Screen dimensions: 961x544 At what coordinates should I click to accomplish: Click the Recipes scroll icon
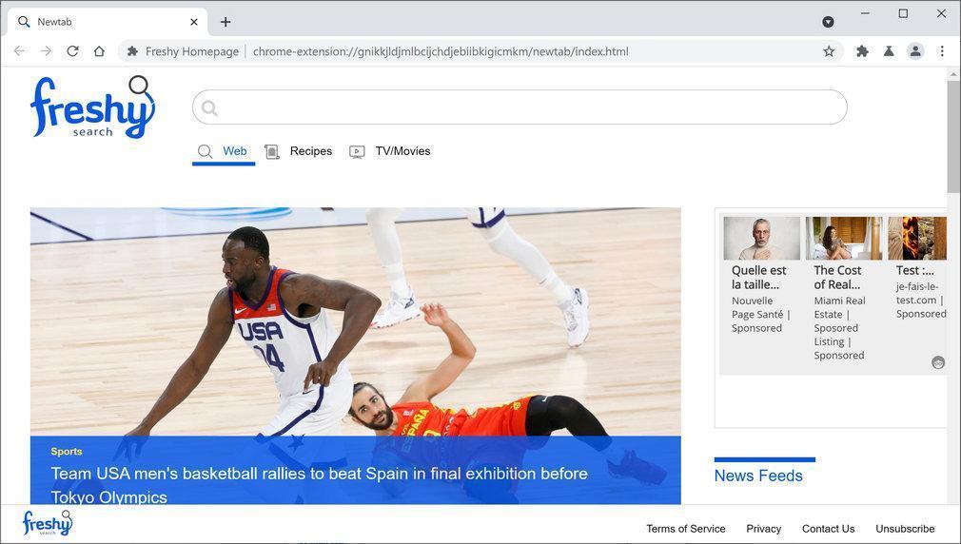[x=271, y=151]
